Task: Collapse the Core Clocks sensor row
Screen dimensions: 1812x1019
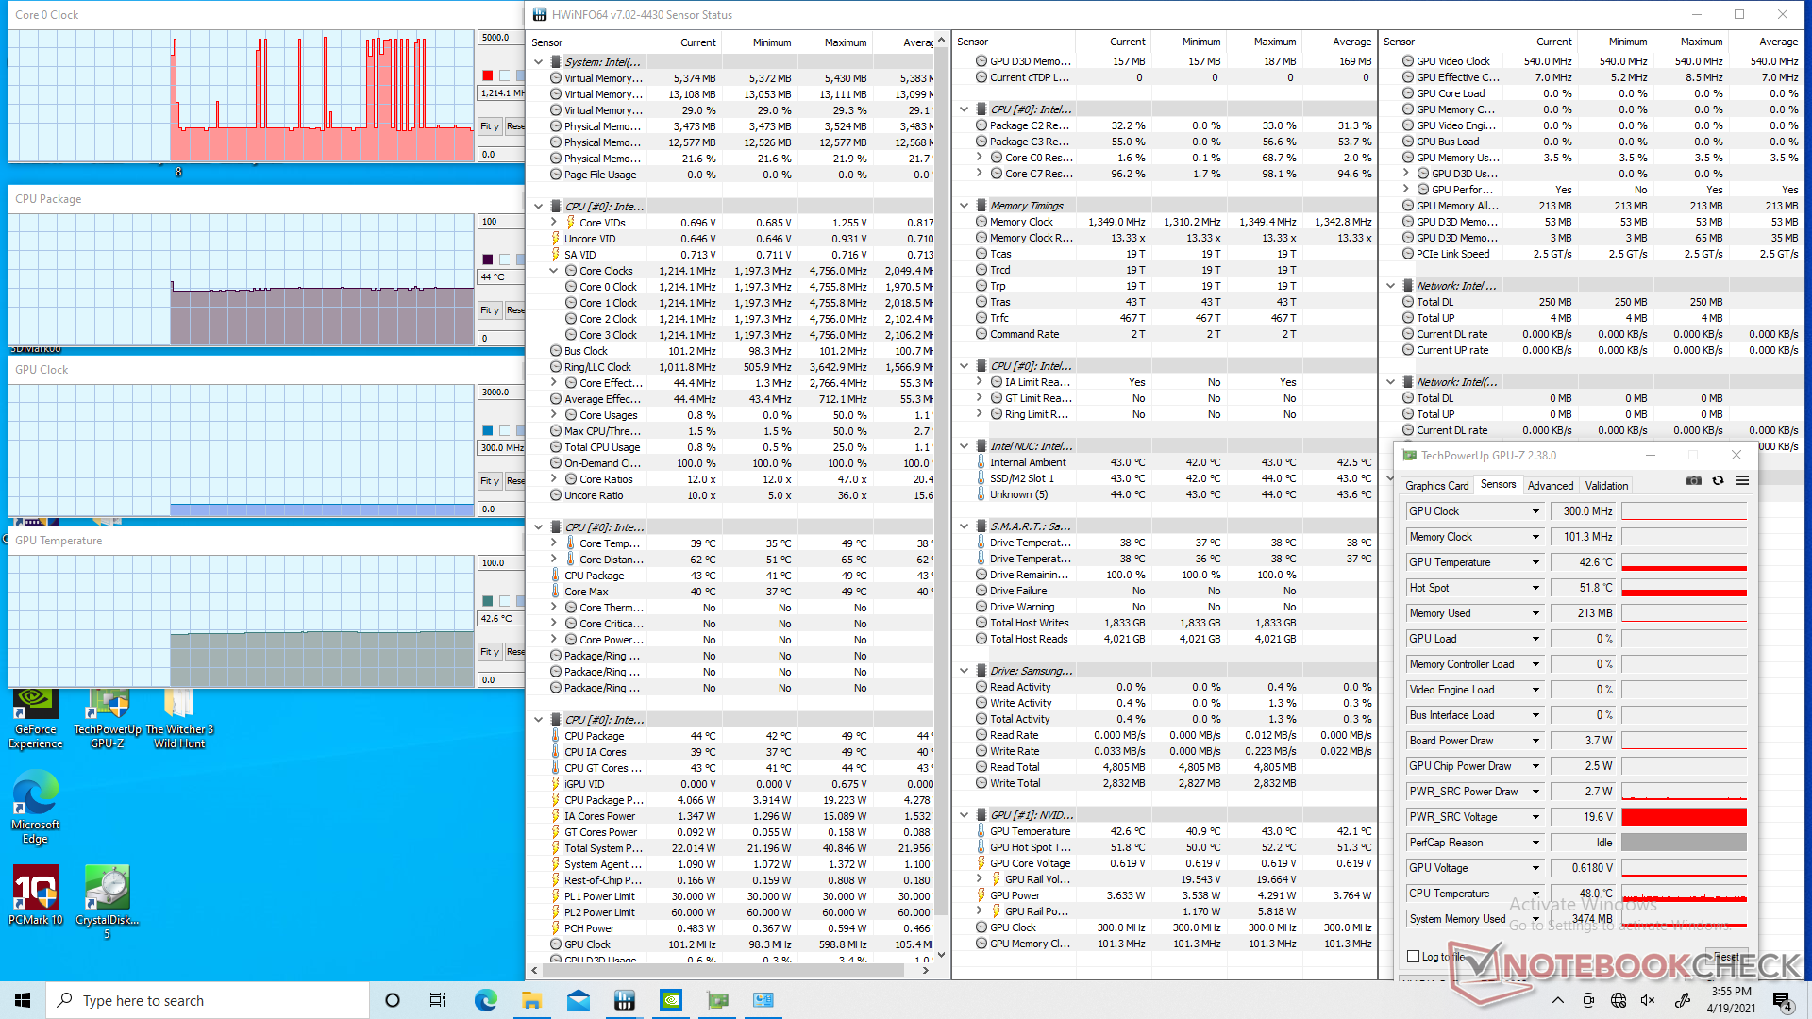Action: [x=554, y=271]
